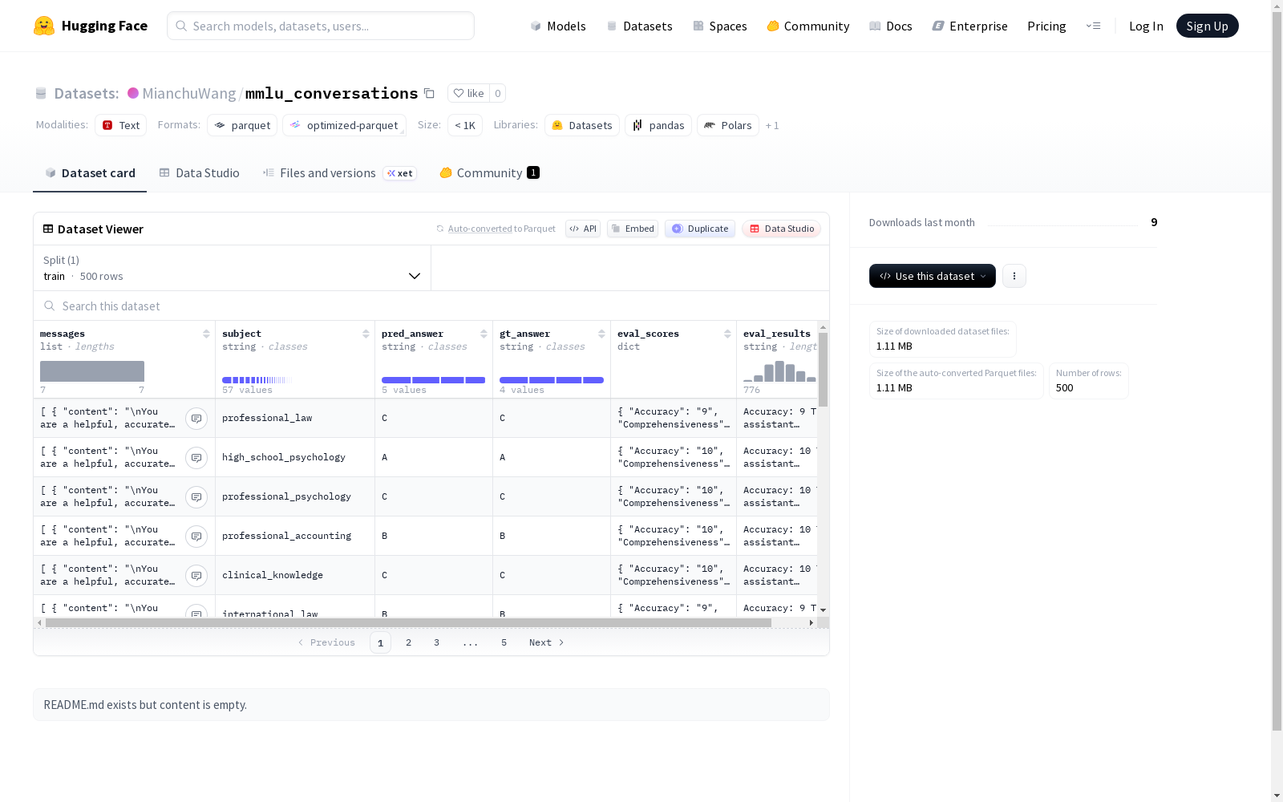Open Data Studio from viewer header
1283x802 pixels.
click(781, 229)
